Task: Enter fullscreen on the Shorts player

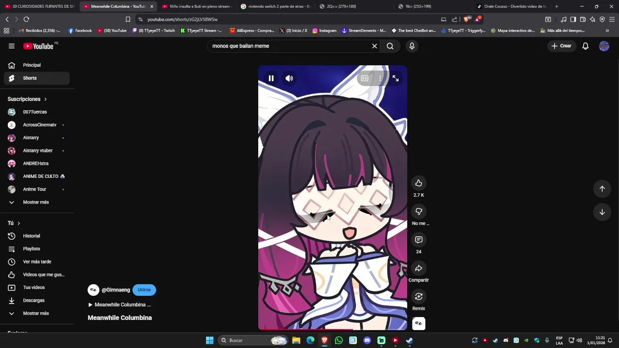Action: [396, 78]
